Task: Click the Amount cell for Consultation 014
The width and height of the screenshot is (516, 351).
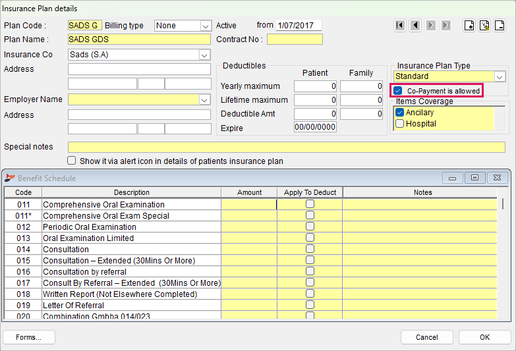Action: (249, 249)
